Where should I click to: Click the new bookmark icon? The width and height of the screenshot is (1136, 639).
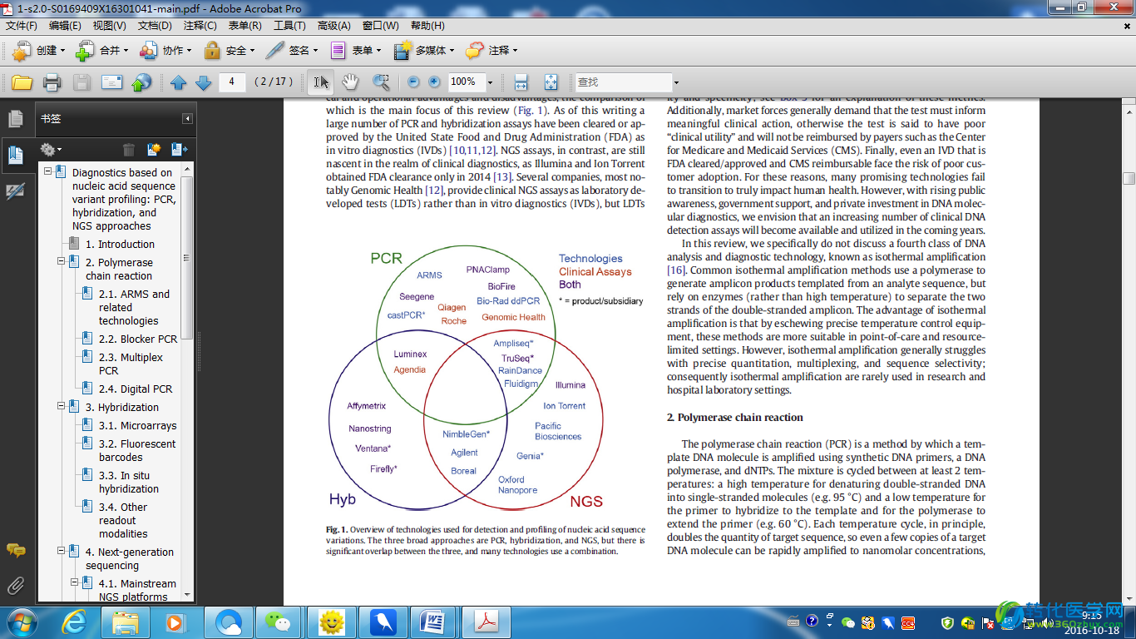pyautogui.click(x=154, y=150)
